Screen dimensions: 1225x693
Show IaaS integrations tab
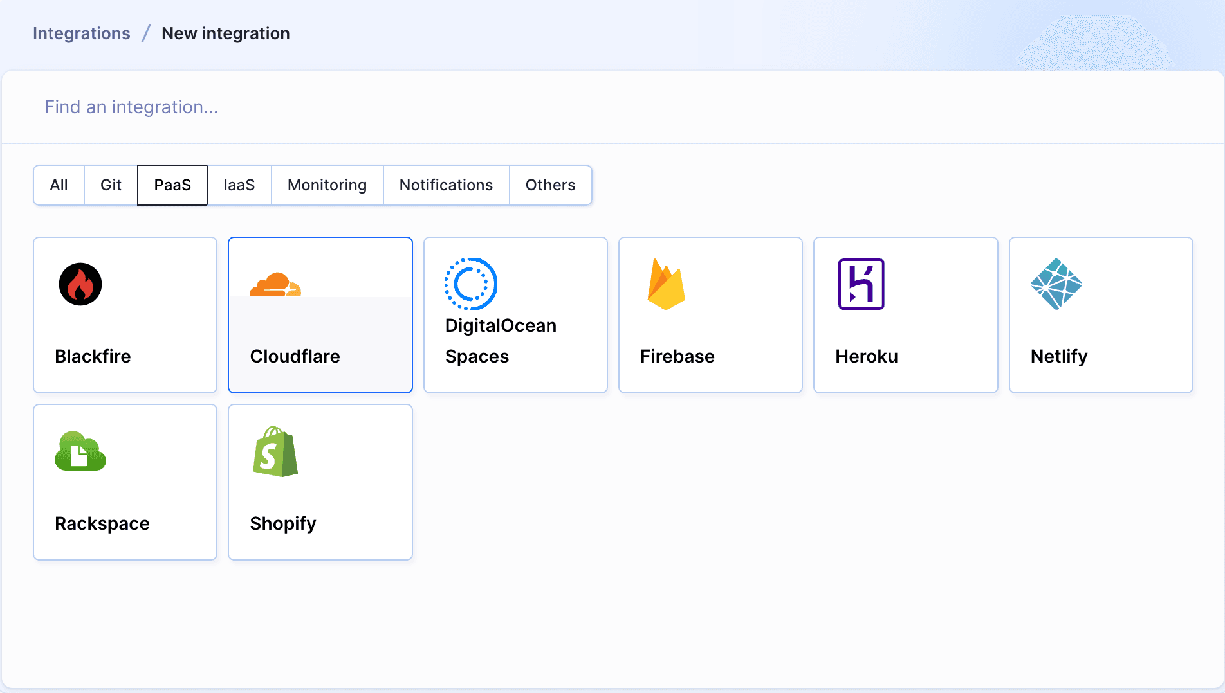(x=239, y=185)
